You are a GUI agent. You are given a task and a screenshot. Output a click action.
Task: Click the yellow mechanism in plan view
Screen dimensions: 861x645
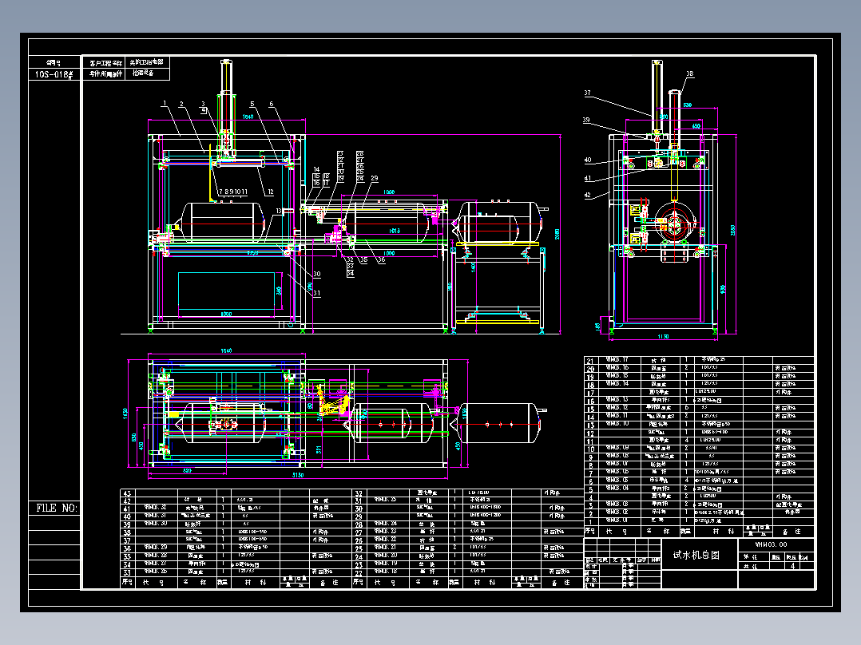click(331, 401)
